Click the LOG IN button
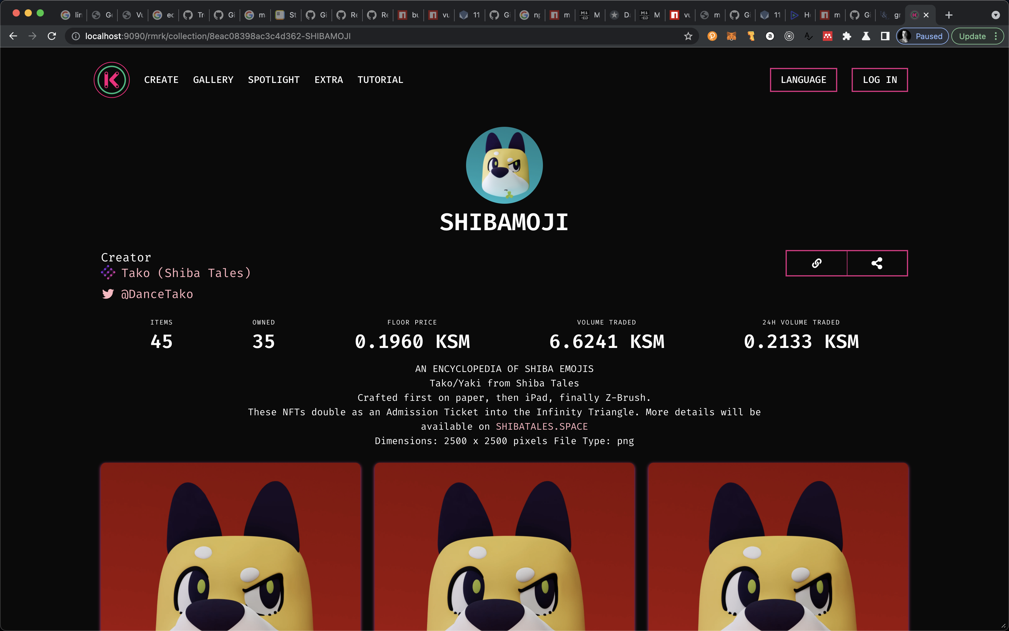1009x631 pixels. pos(879,80)
